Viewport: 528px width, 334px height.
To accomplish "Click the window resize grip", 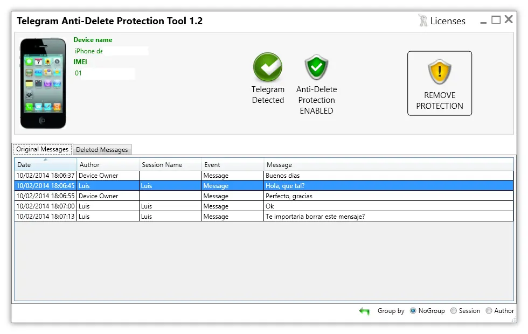I will (513, 320).
